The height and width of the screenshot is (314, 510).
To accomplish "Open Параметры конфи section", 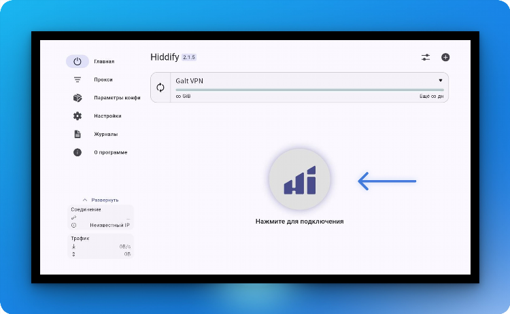I will tap(117, 98).
